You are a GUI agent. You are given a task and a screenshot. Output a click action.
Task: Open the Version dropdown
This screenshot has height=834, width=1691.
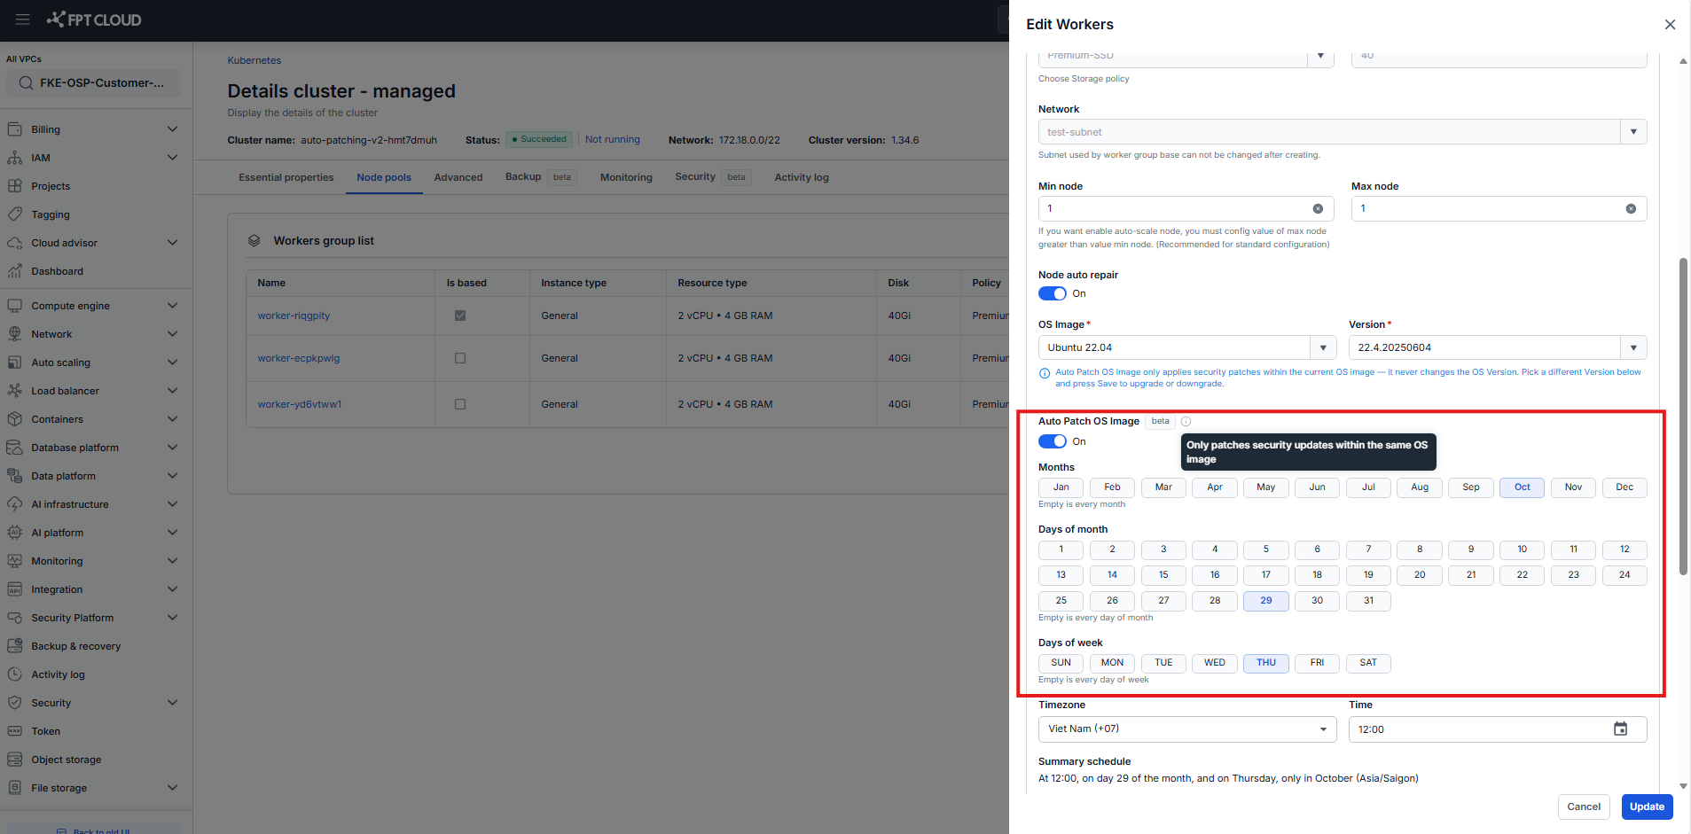1633,347
